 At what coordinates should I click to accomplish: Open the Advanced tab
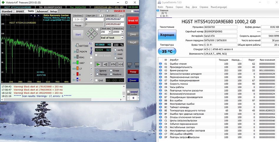42,11
